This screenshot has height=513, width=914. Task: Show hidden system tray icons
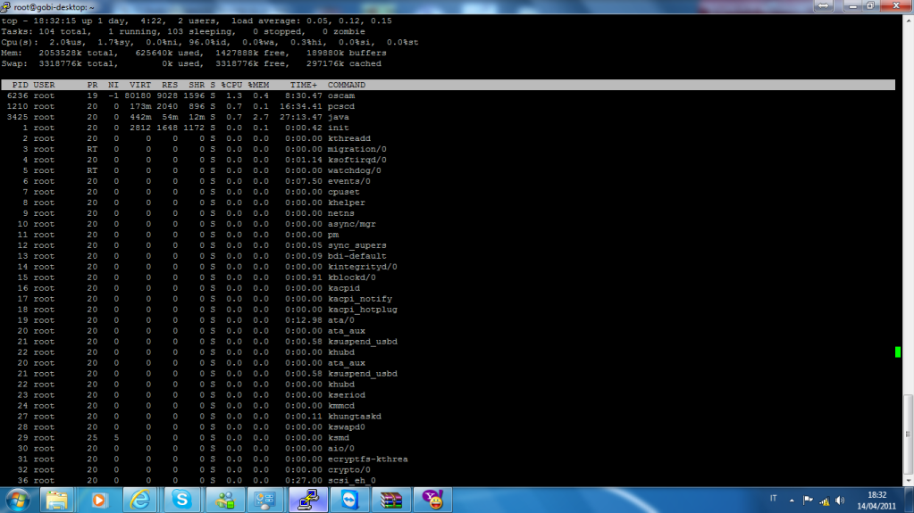click(792, 500)
